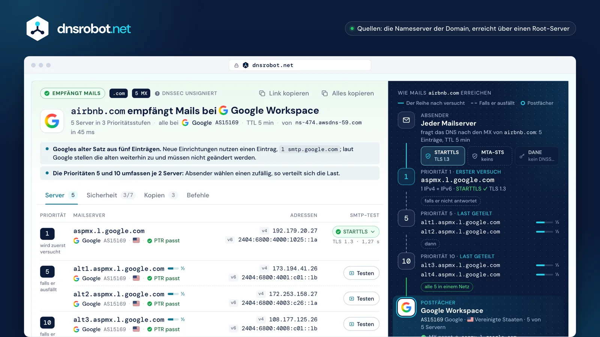The width and height of the screenshot is (600, 337).
Task: Click the nameserver ns-474.awsdns-59.com
Action: 328,122
